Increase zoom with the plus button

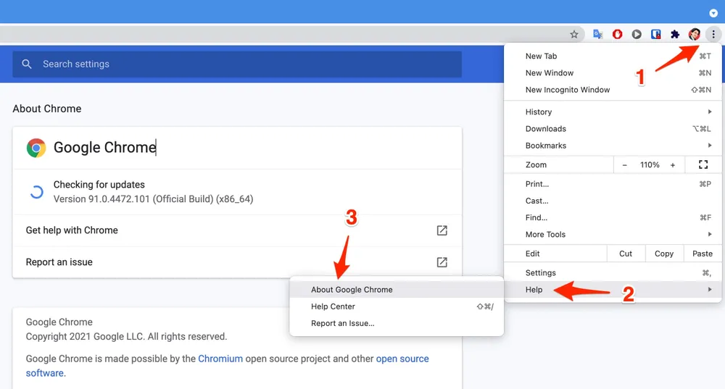point(673,165)
